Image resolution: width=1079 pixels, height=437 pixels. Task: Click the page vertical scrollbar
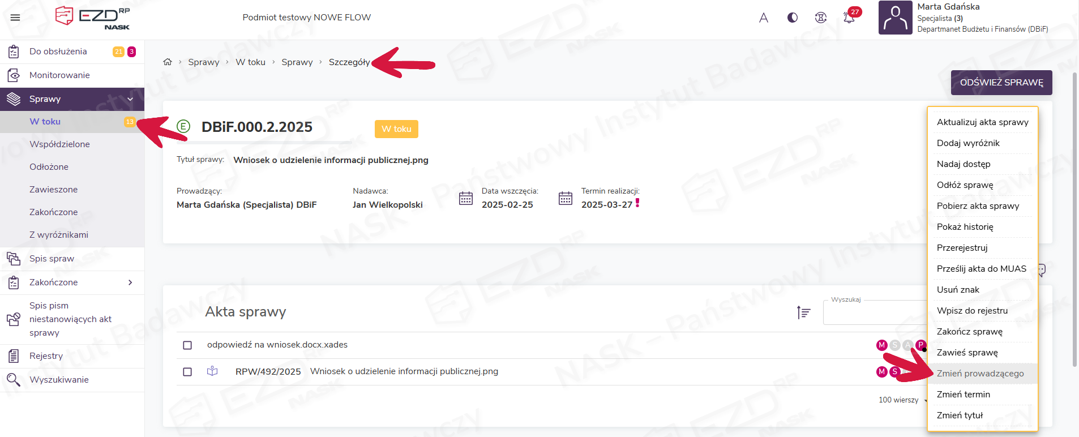click(x=1074, y=221)
